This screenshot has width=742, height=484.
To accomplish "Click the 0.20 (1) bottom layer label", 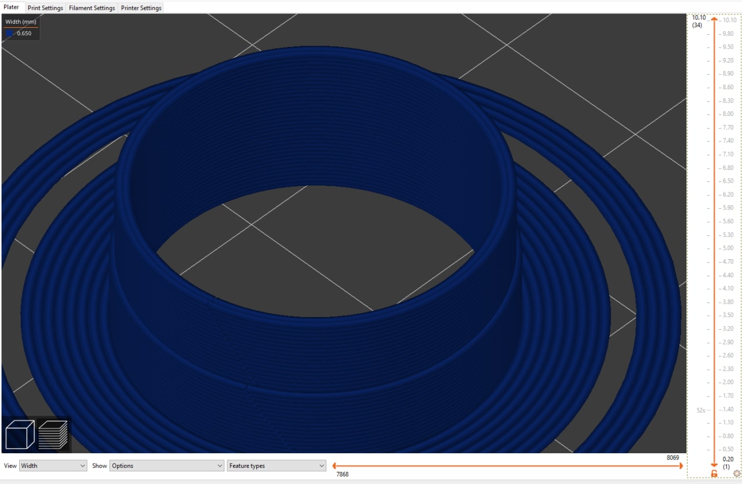I will click(x=729, y=463).
